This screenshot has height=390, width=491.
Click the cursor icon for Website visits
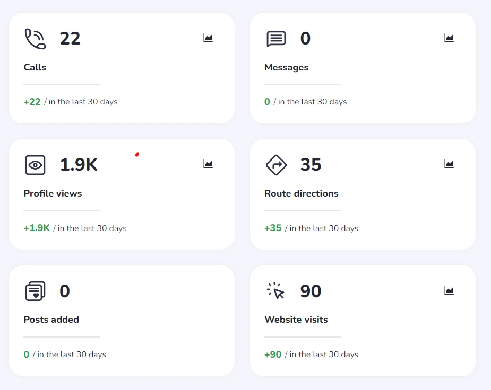pos(275,290)
